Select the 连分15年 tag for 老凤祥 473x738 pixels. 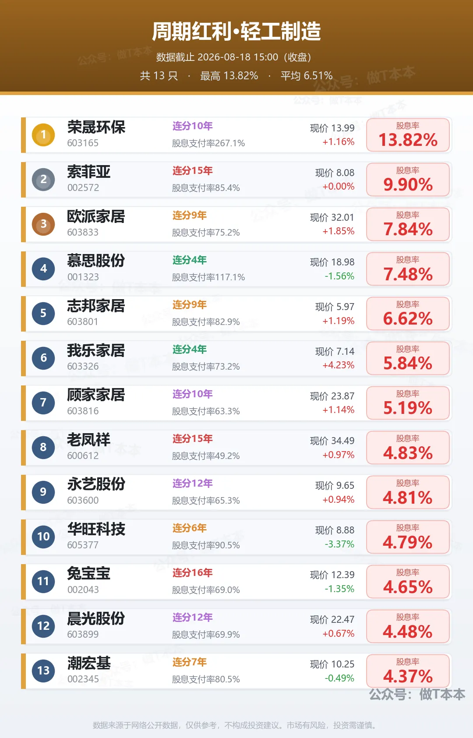192,439
